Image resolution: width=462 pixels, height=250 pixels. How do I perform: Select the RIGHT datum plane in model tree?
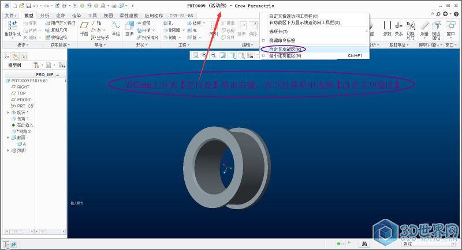coord(23,87)
